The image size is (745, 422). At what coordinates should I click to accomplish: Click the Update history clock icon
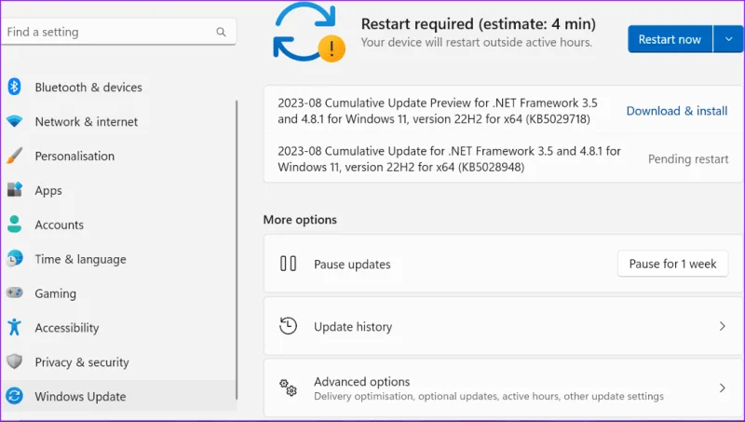pyautogui.click(x=288, y=326)
